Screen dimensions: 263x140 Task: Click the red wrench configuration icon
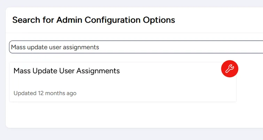230,69
